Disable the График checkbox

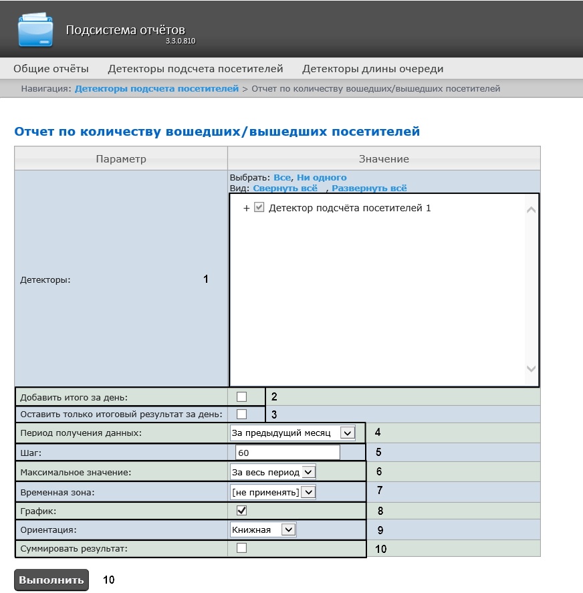tap(241, 511)
